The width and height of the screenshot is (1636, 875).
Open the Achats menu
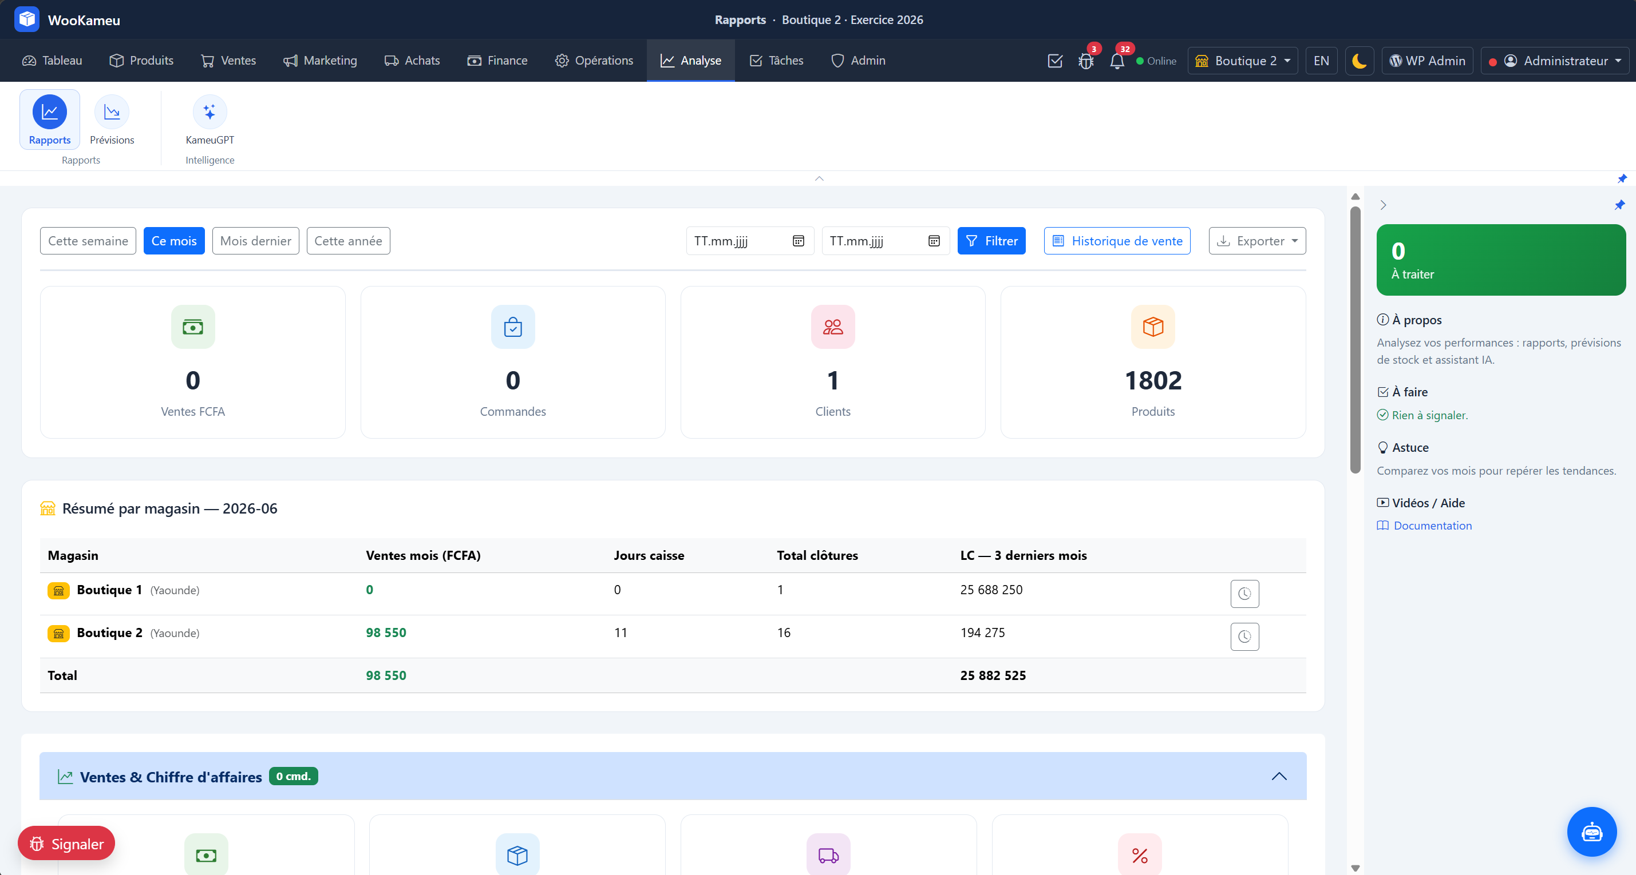coord(412,61)
